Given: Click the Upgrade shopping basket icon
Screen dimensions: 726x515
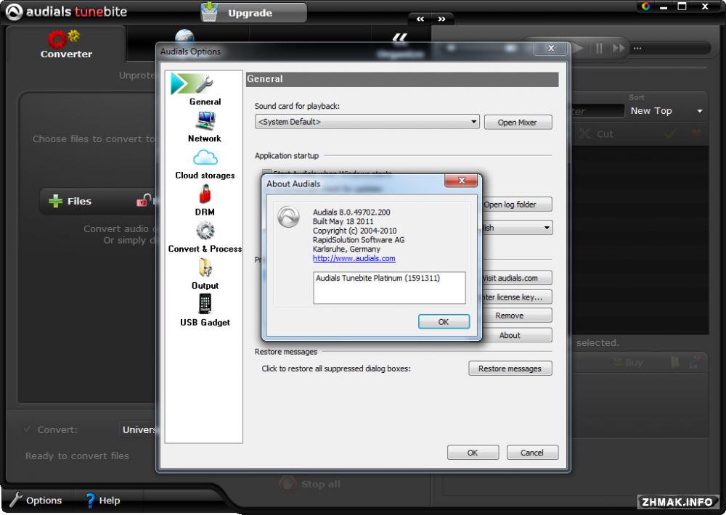Looking at the screenshot, I should click(x=210, y=12).
